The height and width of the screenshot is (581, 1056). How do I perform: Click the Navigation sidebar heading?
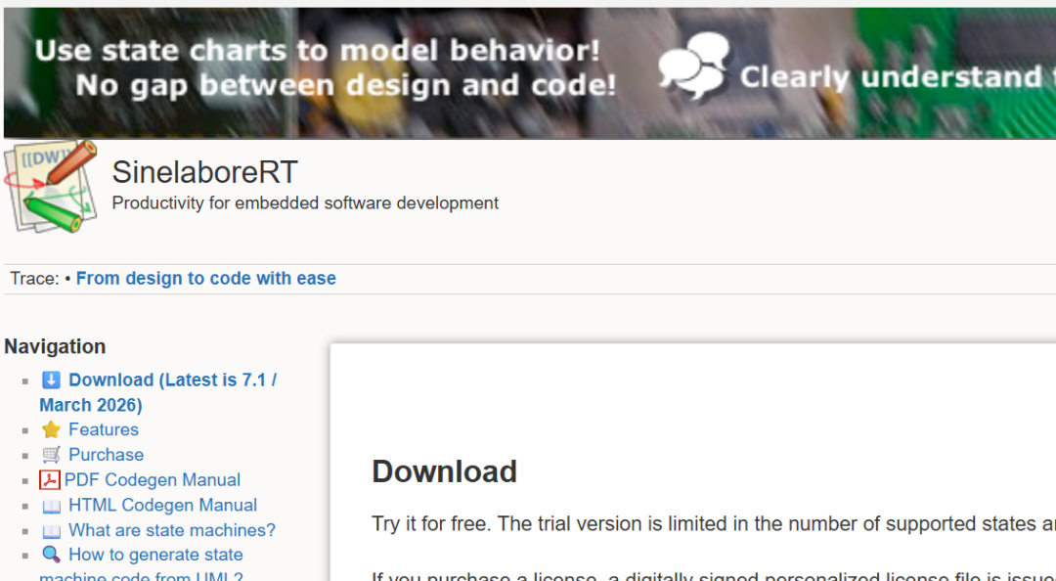click(55, 346)
